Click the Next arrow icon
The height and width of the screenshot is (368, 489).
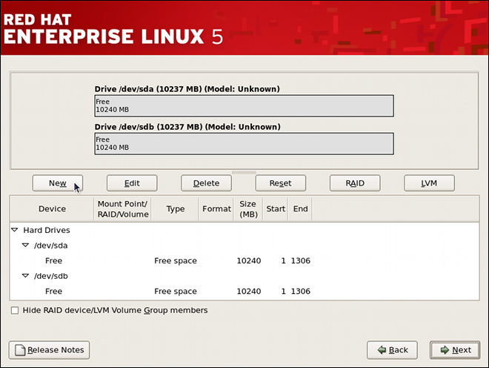tap(444, 350)
